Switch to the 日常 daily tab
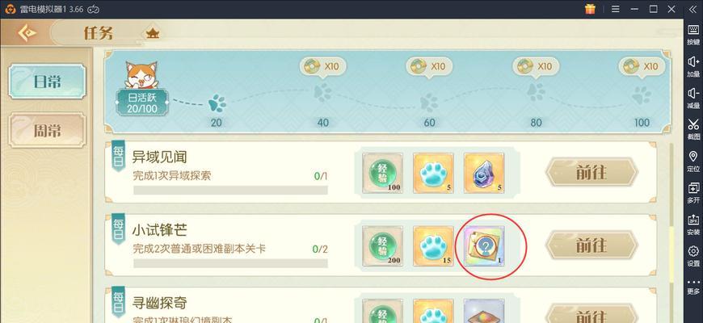The width and height of the screenshot is (703, 323). point(47,82)
